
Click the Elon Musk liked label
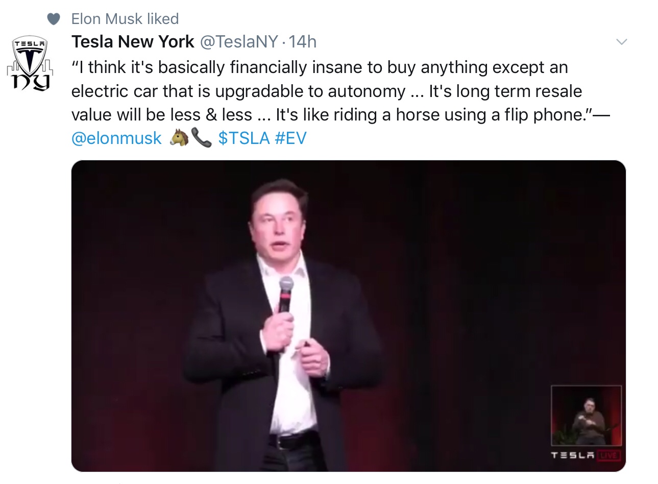(125, 19)
